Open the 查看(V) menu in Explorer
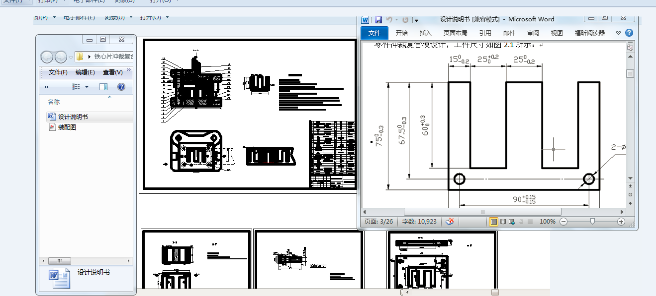Image resolution: width=656 pixels, height=296 pixels. coord(112,72)
